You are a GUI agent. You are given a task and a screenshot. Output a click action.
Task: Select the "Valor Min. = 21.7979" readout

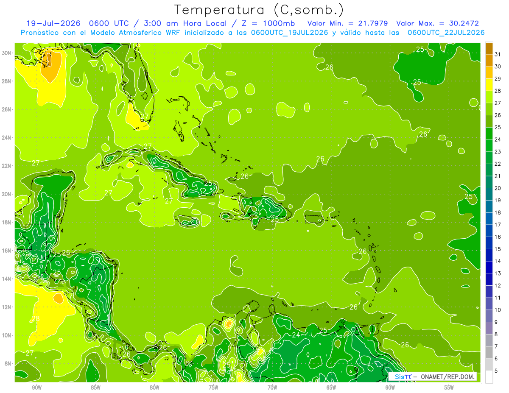(348, 23)
